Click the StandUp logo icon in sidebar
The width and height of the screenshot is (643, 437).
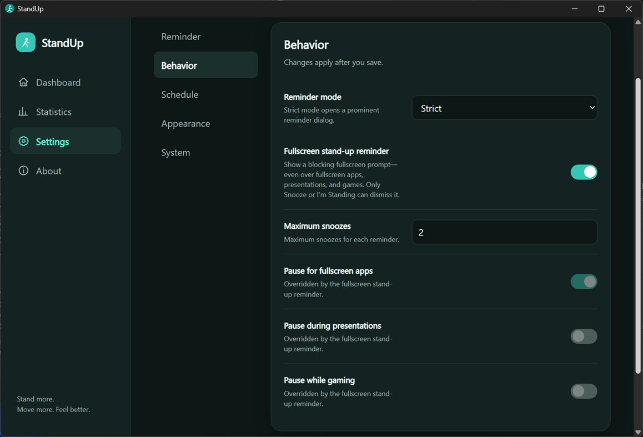tap(26, 43)
